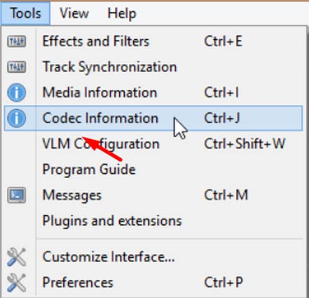Image resolution: width=309 pixels, height=298 pixels.
Task: Click the Media Information blue info icon
Action: [17, 93]
